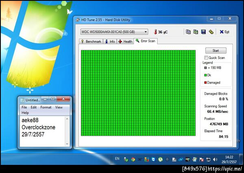This screenshot has width=244, height=173.
Task: Select the Error Scan tab
Action: [146, 41]
